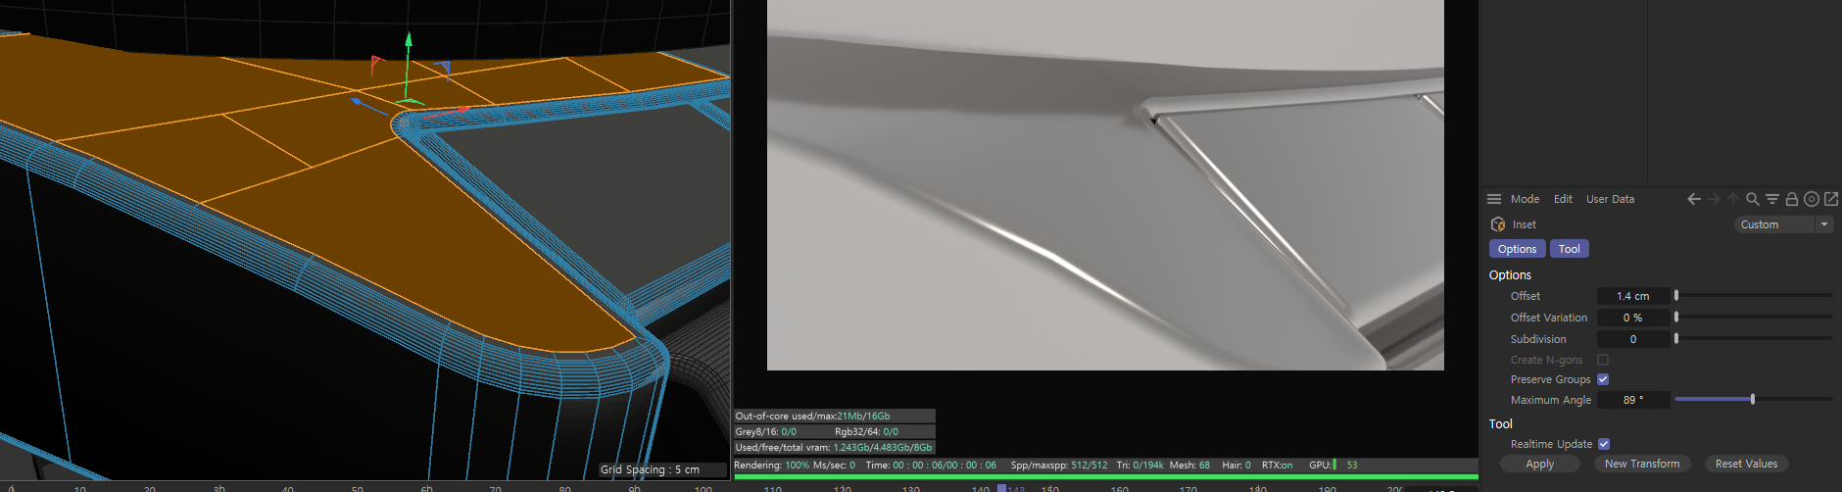The width and height of the screenshot is (1842, 492).
Task: Click the back arrow in Attribute Manager
Action: 1694,199
